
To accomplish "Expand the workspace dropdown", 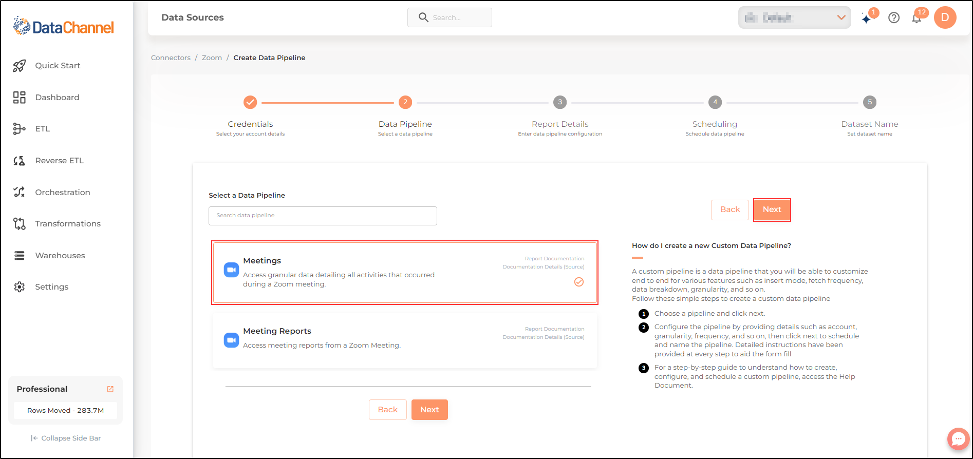I will (794, 17).
